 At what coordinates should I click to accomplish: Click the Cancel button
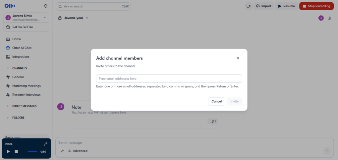(x=216, y=101)
